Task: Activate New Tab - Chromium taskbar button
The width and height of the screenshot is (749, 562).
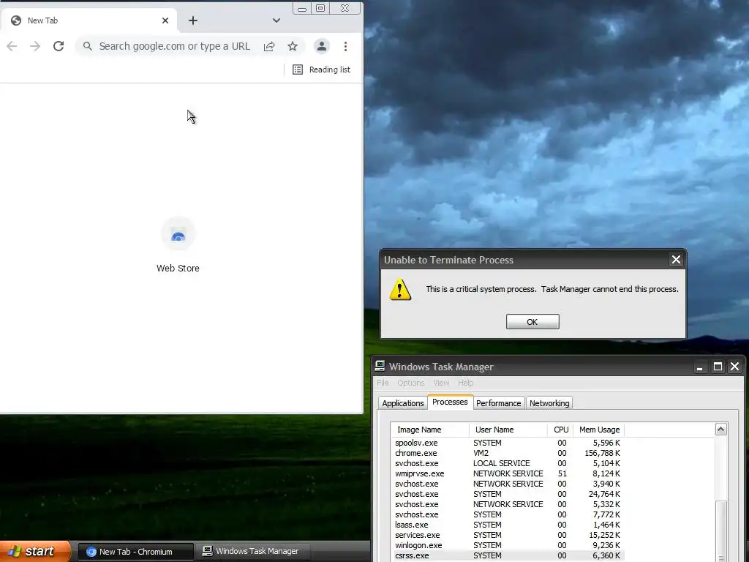Action: 135,552
